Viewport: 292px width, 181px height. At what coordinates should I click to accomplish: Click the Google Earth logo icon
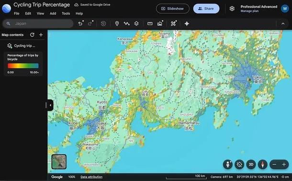[x=6, y=9]
